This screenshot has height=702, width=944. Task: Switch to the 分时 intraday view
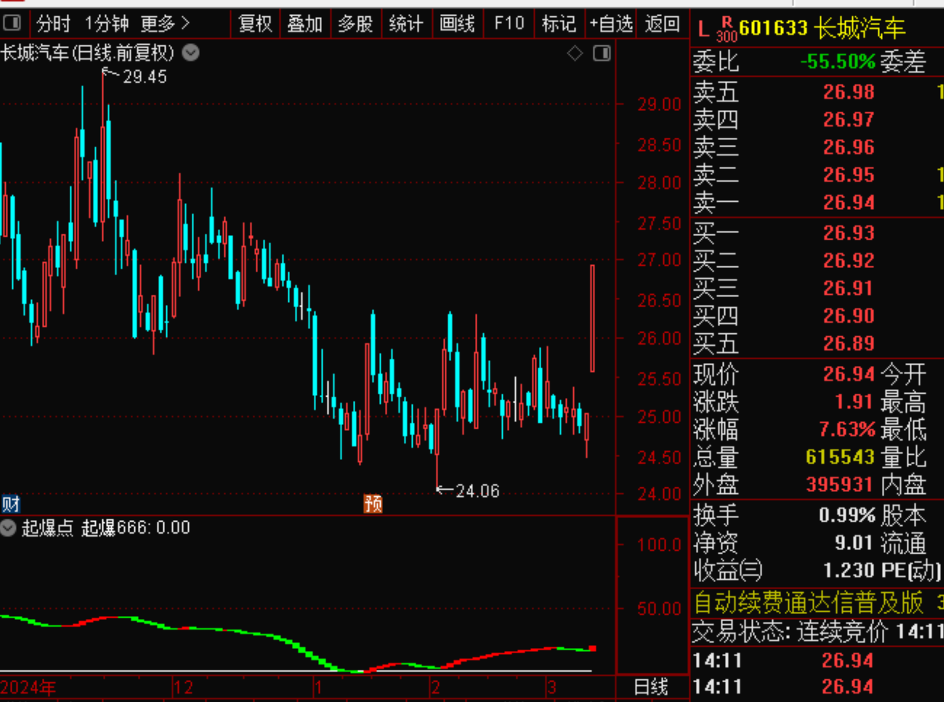pyautogui.click(x=53, y=24)
